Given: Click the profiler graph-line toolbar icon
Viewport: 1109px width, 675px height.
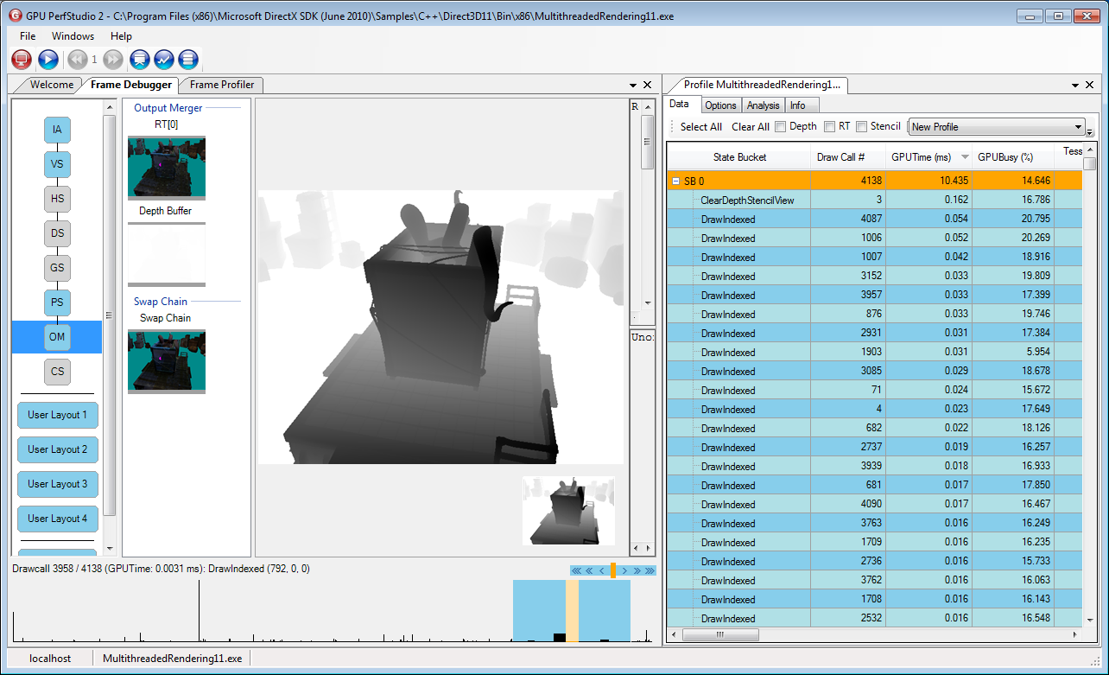Looking at the screenshot, I should click(164, 60).
